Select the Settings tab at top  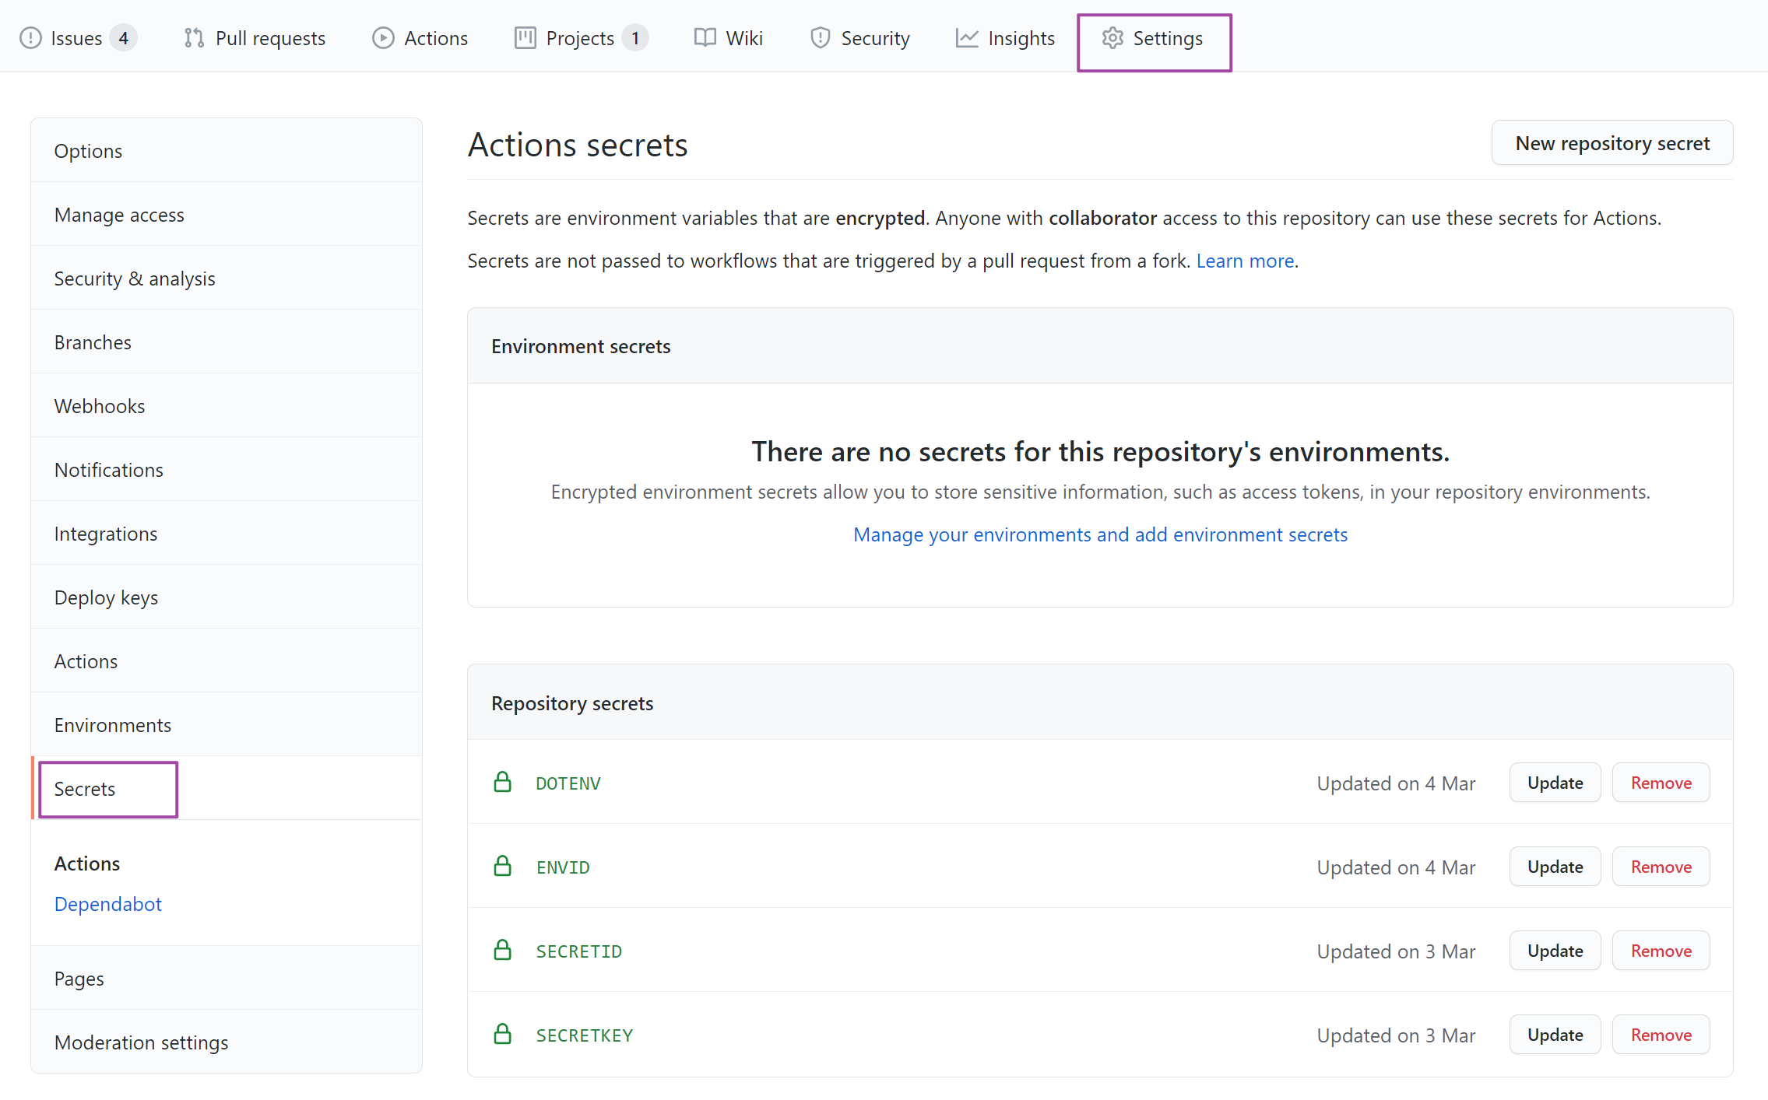click(x=1153, y=37)
